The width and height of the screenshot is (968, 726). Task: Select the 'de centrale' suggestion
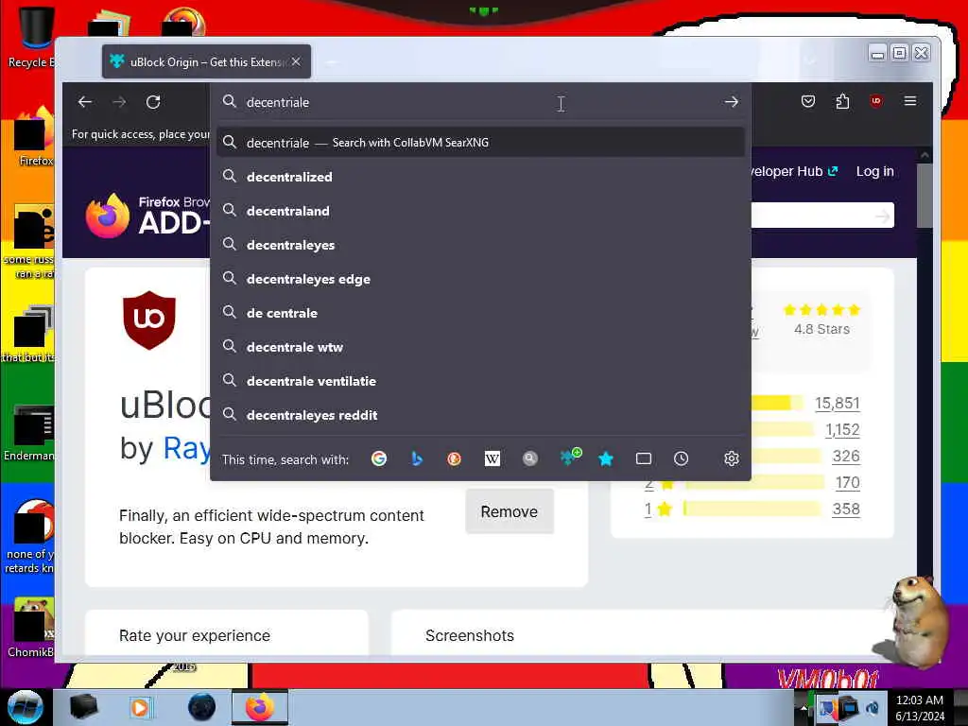[x=480, y=313]
